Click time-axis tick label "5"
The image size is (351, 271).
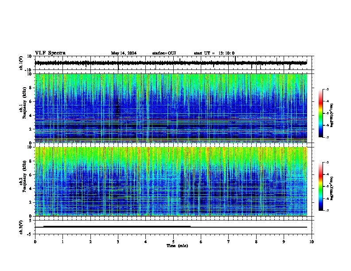tap(173, 242)
